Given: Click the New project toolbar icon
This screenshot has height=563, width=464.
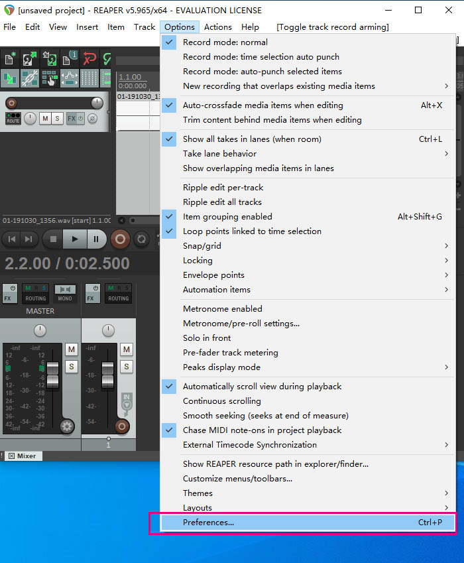Looking at the screenshot, I should (x=10, y=58).
